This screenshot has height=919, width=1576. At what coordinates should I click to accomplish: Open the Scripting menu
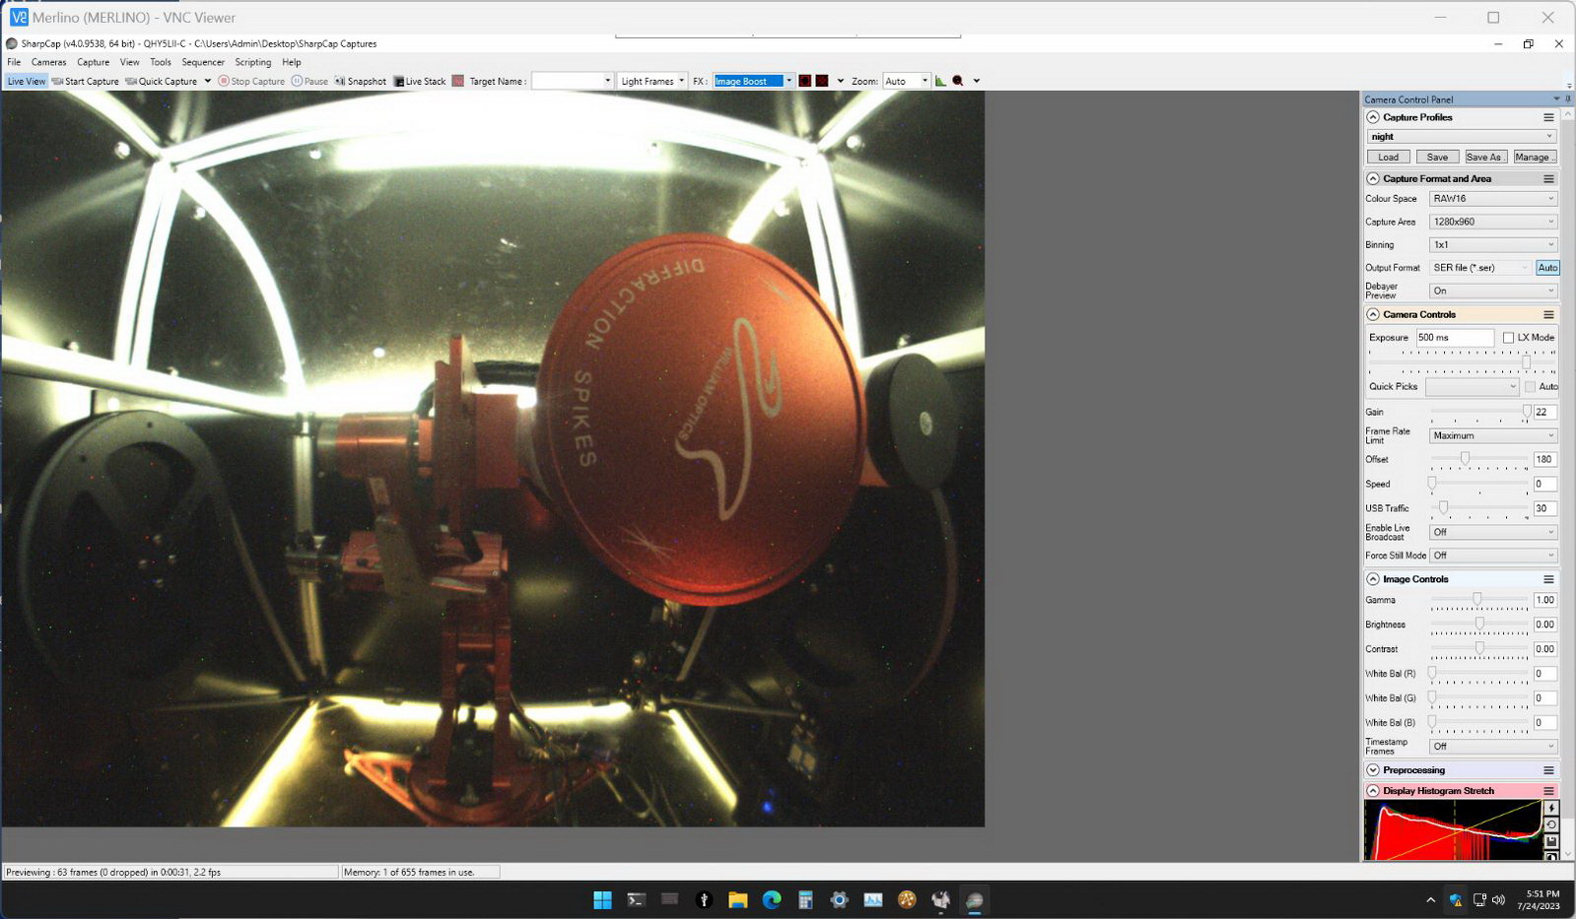click(253, 62)
